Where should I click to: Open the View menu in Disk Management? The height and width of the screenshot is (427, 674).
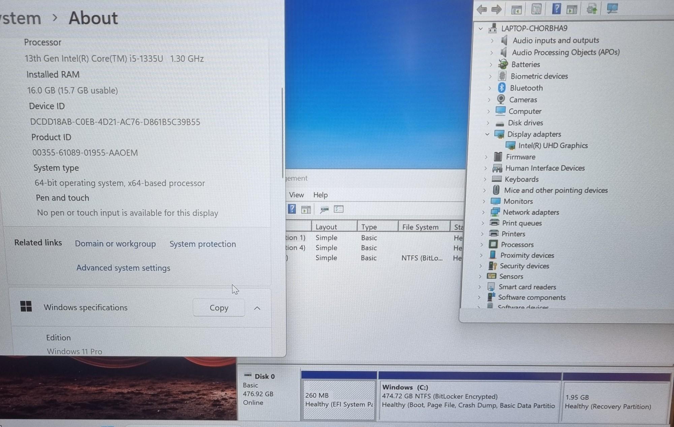[296, 195]
